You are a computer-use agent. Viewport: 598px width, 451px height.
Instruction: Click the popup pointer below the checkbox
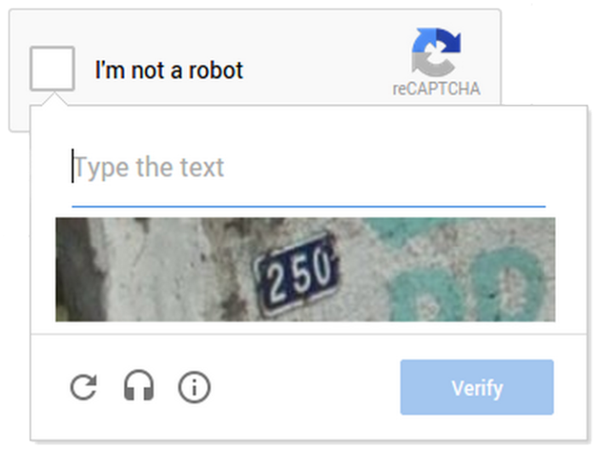54,99
